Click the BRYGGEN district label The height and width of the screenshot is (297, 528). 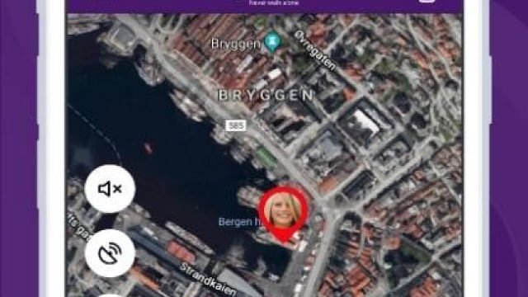pyautogui.click(x=266, y=96)
